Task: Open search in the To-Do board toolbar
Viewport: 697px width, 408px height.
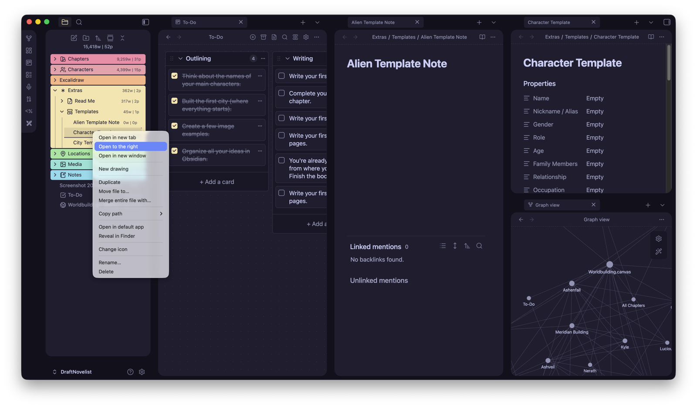Action: coord(284,37)
